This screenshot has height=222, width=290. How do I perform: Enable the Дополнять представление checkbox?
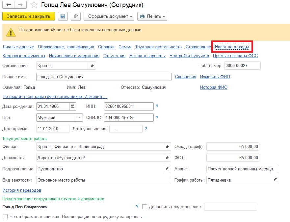coord(145,207)
